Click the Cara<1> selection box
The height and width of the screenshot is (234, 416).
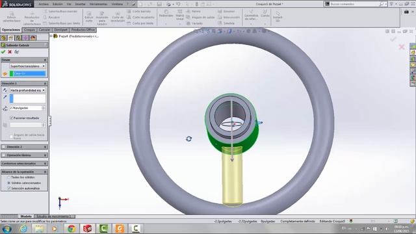click(x=27, y=73)
